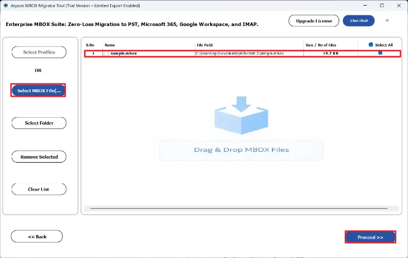This screenshot has height=258, width=408.
Task: Go back with the << Back button
Action: [37, 237]
